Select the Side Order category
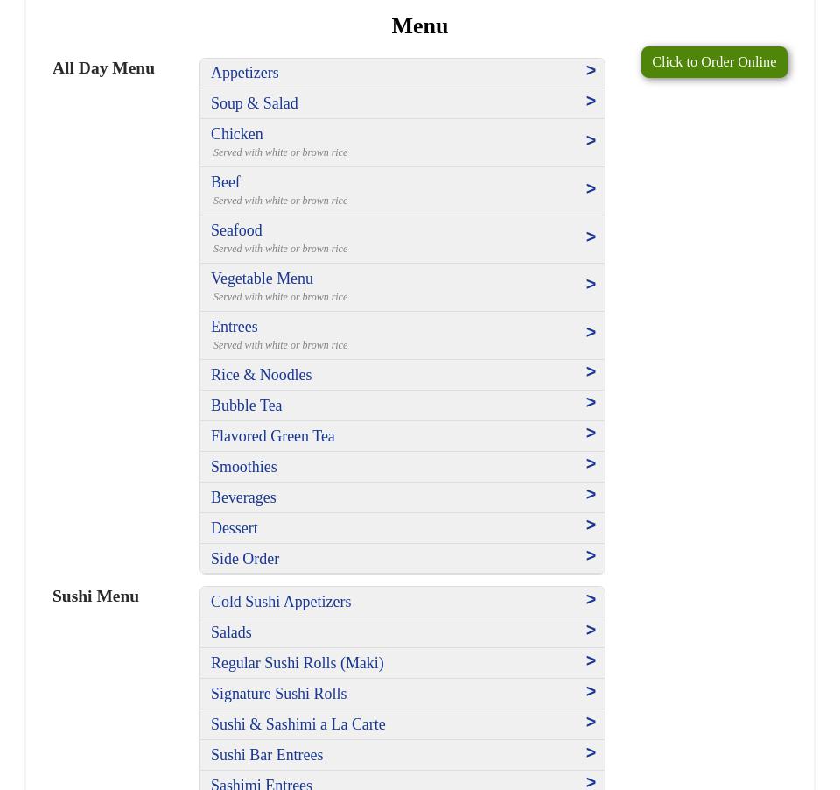Image resolution: width=840 pixels, height=790 pixels. [245, 559]
